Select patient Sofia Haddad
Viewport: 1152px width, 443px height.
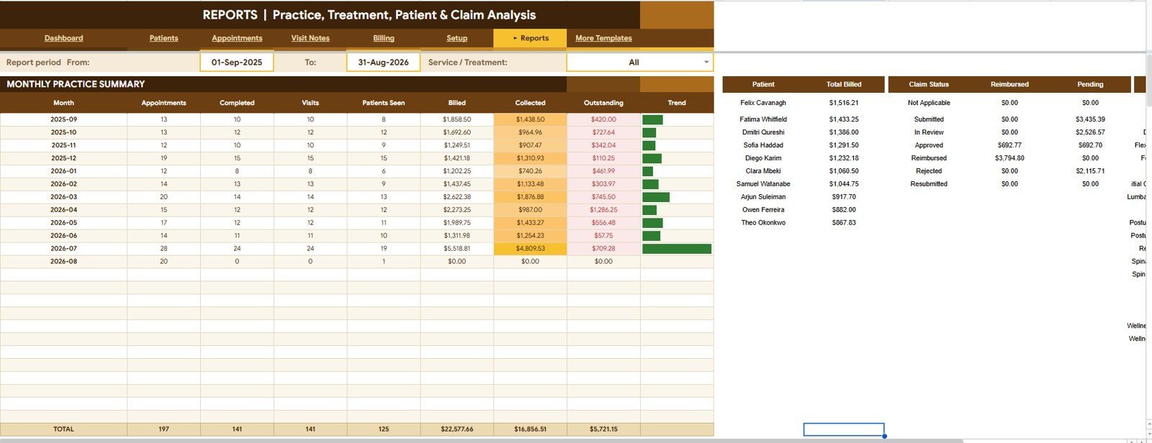tap(763, 145)
